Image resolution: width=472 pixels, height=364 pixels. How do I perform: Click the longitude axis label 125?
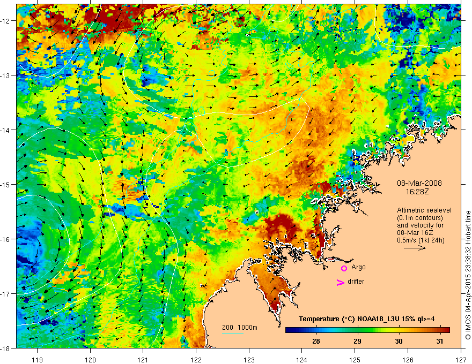click(x=355, y=360)
